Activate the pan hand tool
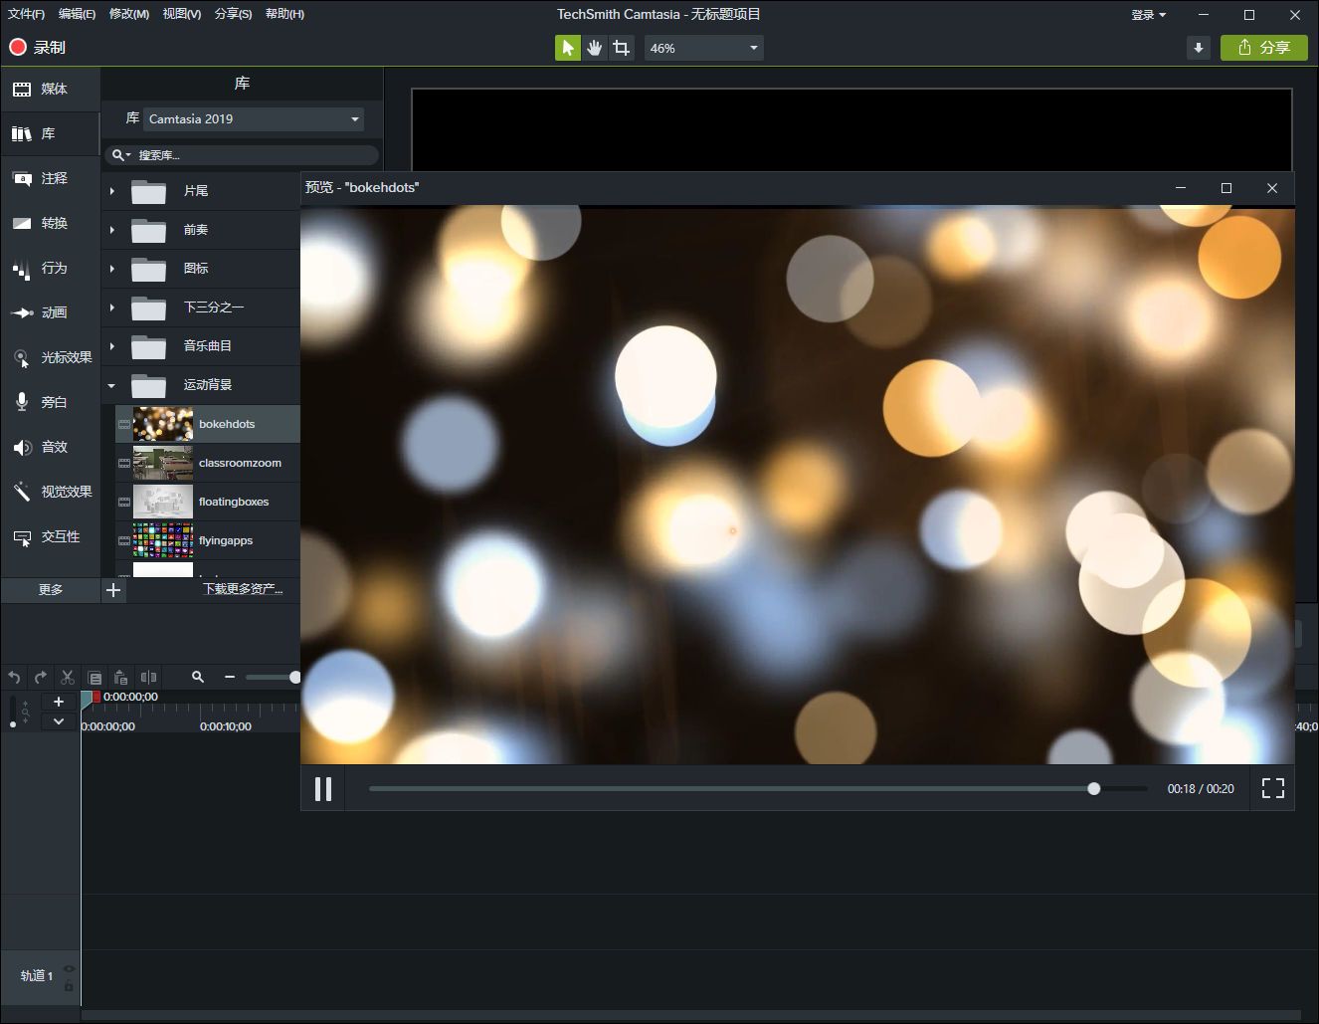Viewport: 1319px width, 1024px height. [595, 48]
